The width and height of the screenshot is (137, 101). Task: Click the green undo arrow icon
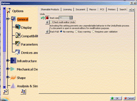(43, 18)
